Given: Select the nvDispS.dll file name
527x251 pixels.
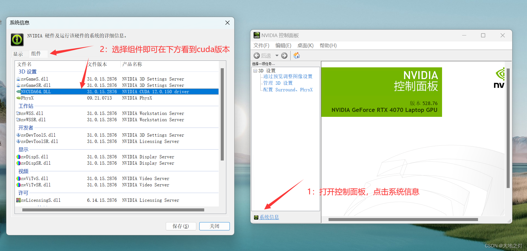Looking at the screenshot, I should (x=35, y=157).
